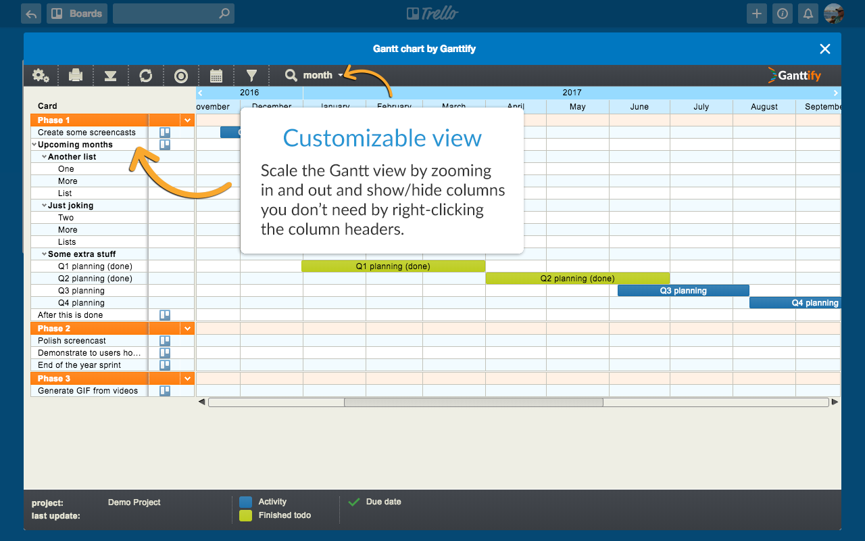Click the Trello create plus button
This screenshot has width=865, height=541.
click(757, 14)
